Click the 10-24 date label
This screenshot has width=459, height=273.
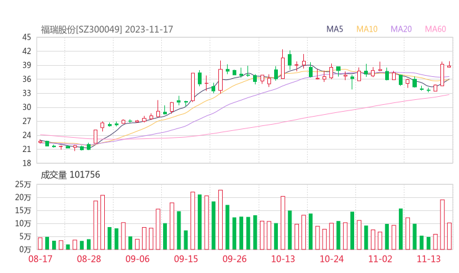[x=331, y=259]
